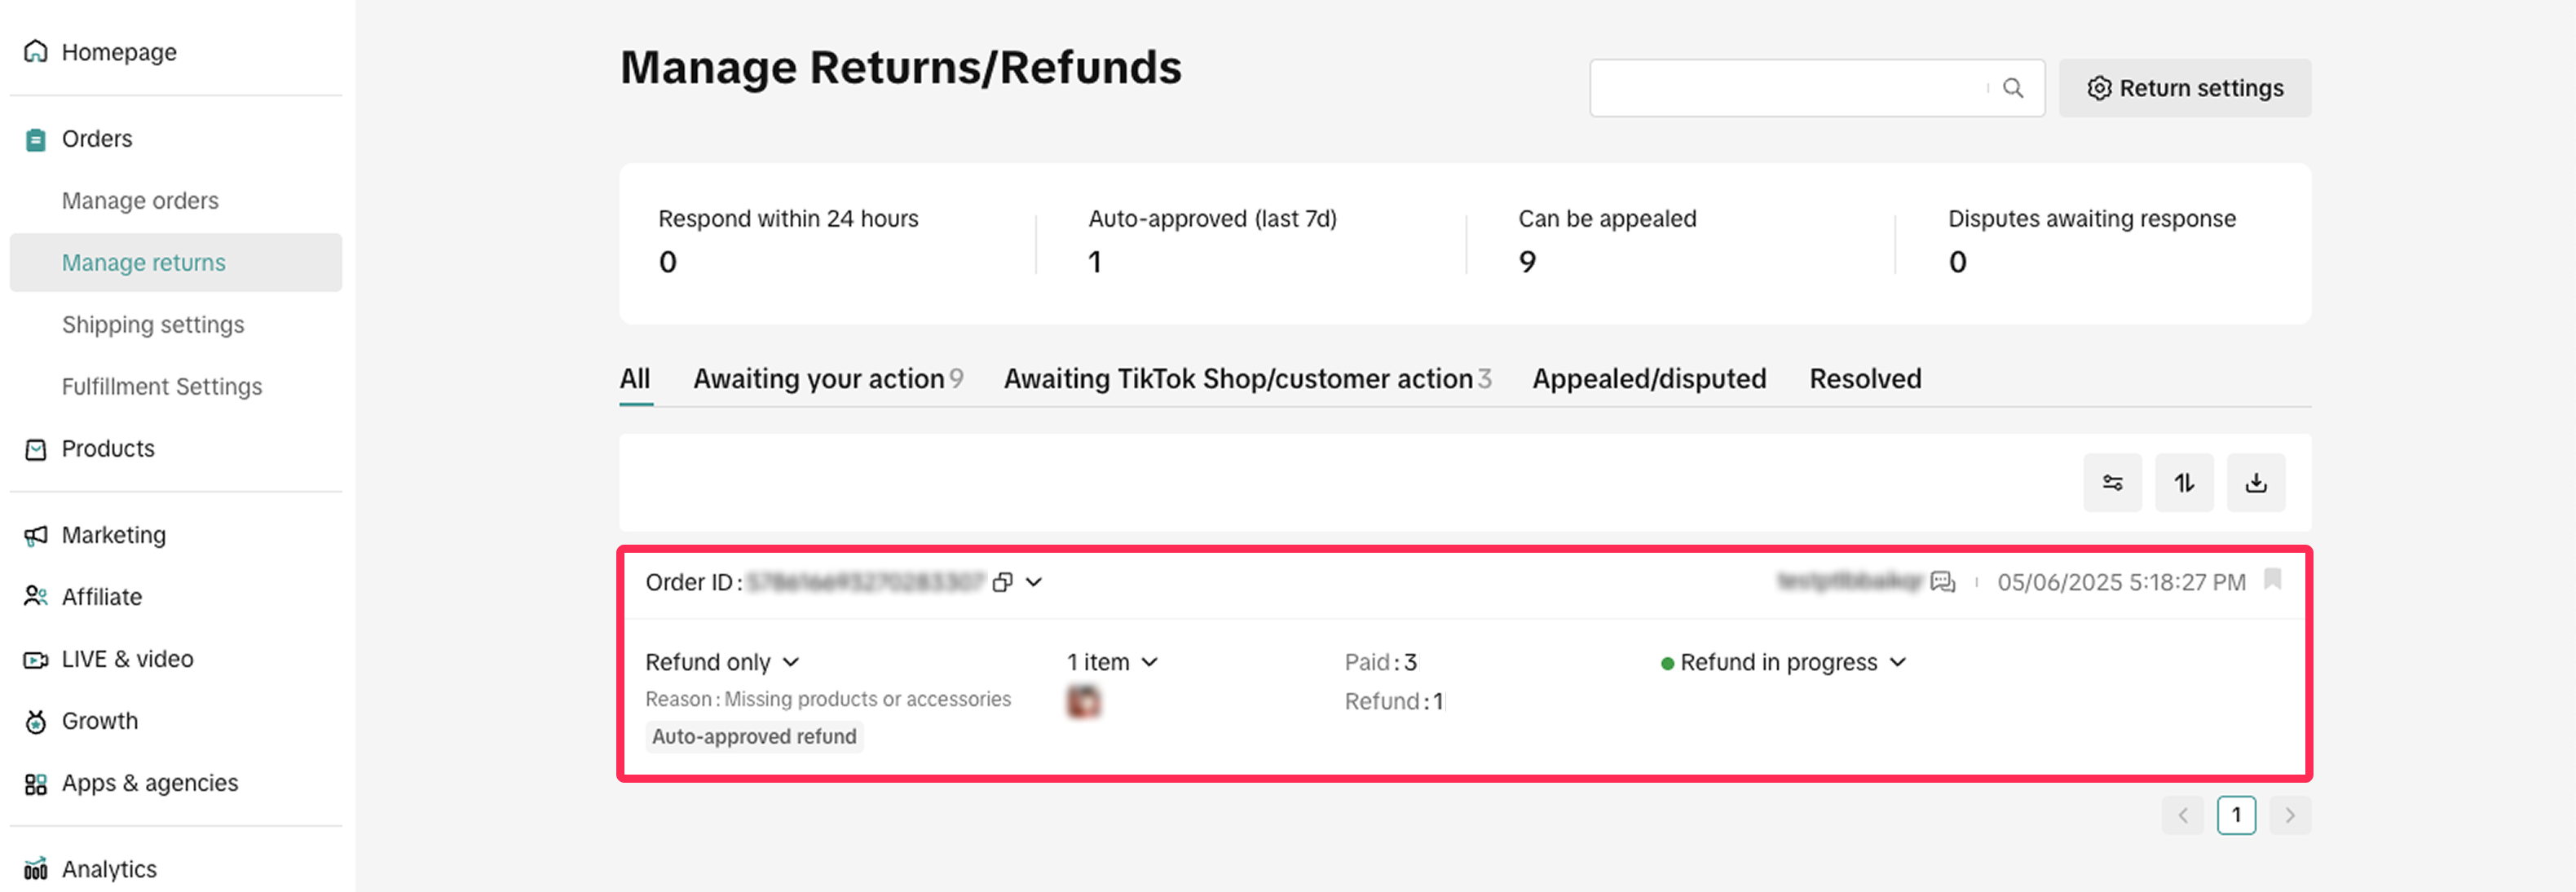Go to next page arrow
Screen dimensions: 2576x892
click(2290, 815)
